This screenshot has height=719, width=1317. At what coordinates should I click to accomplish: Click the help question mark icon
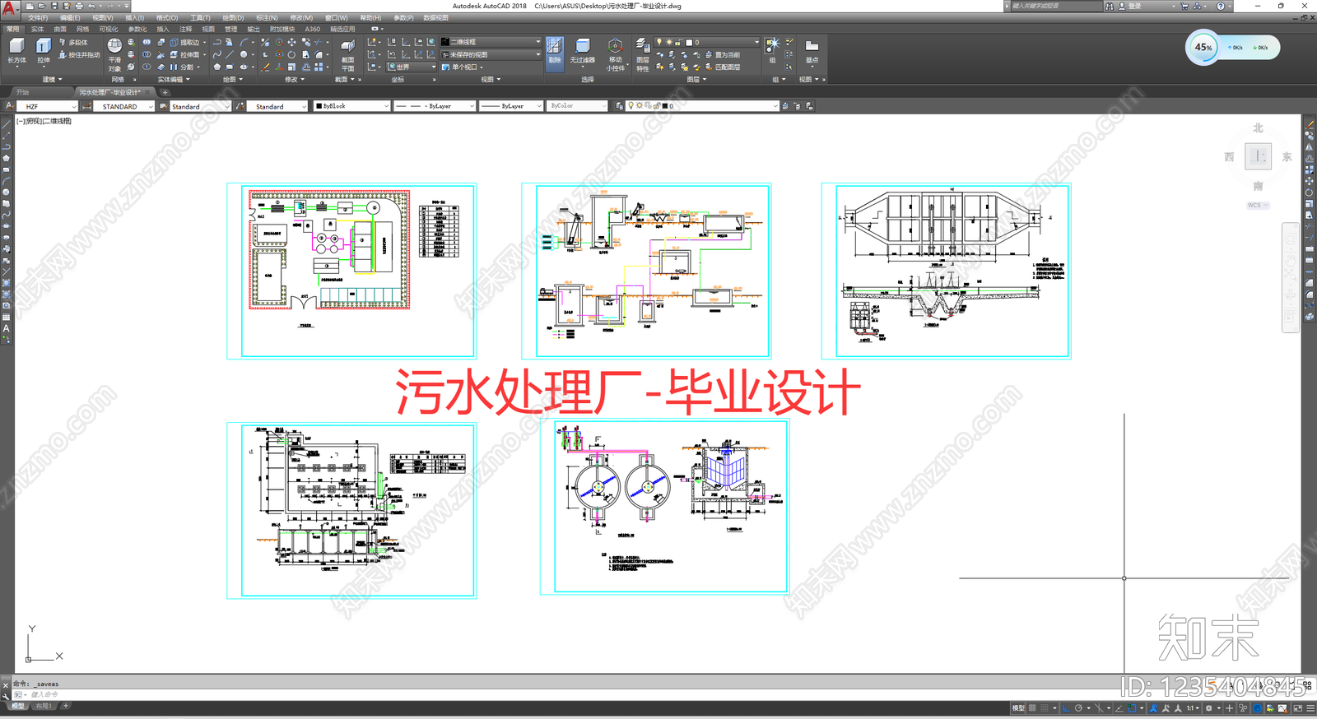1221,6
